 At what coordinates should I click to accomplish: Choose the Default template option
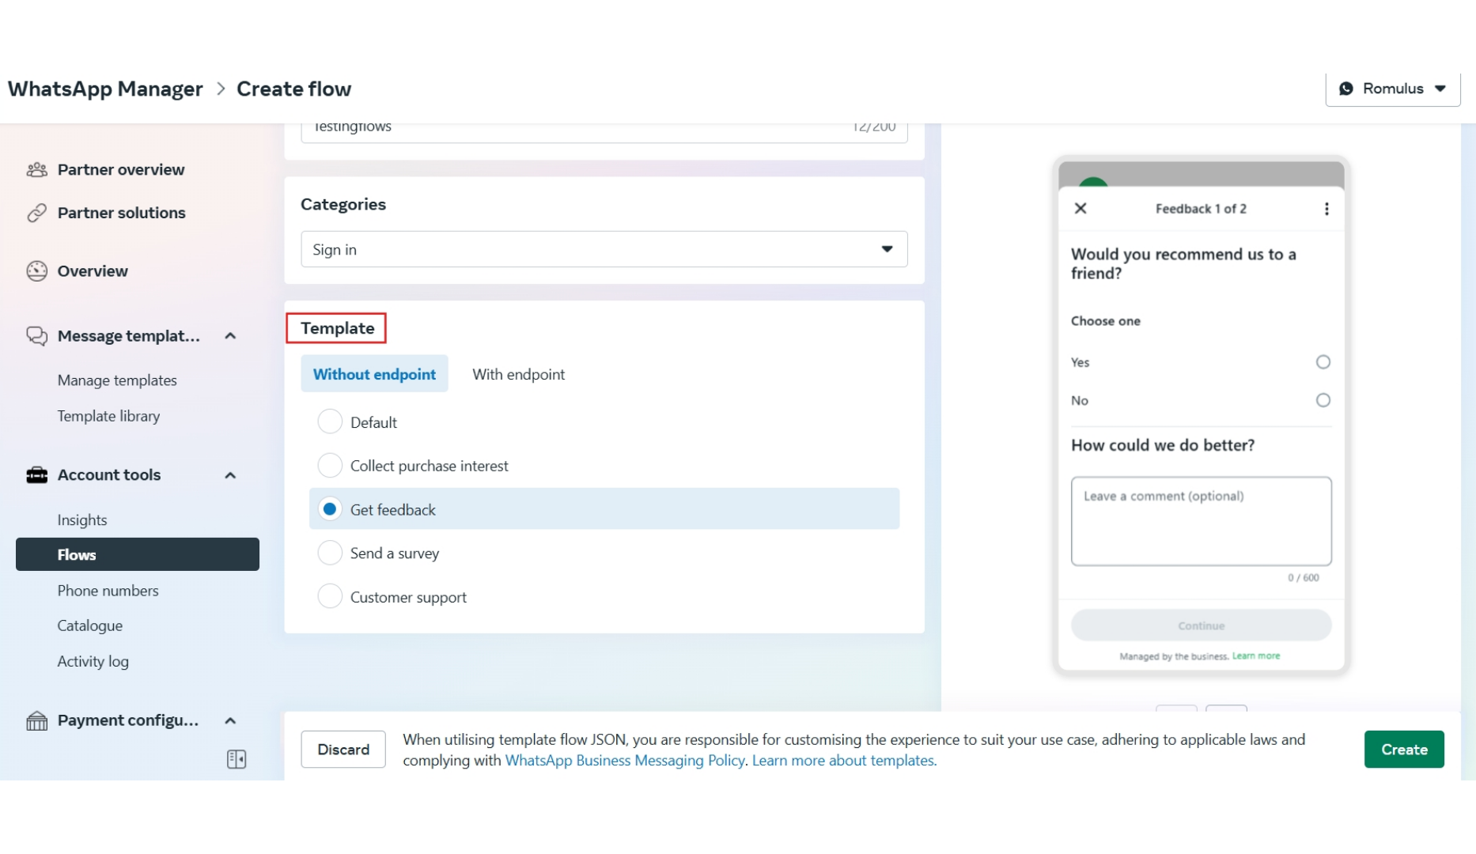pos(330,421)
